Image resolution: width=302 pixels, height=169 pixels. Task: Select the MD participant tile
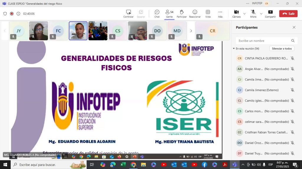(x=177, y=31)
